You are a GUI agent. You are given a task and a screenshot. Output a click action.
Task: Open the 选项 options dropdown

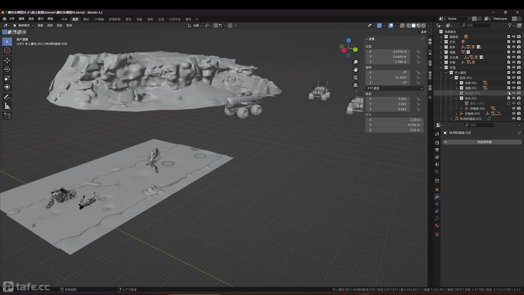(x=425, y=32)
